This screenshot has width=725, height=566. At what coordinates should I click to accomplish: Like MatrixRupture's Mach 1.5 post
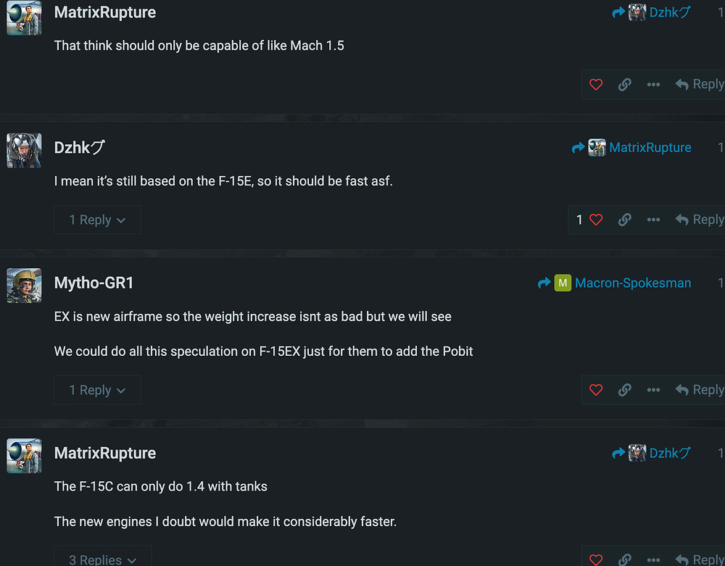tap(596, 85)
